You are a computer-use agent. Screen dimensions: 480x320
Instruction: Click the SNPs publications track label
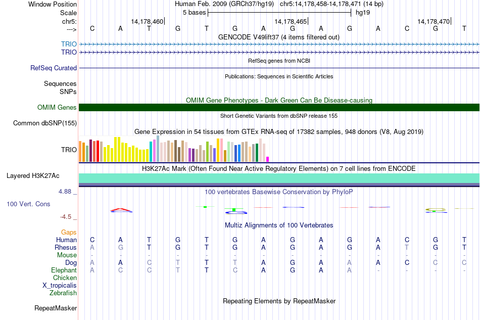pyautogui.click(x=68, y=92)
